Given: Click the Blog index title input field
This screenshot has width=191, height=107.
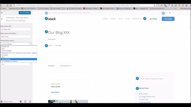Looking at the screenshot, I should (x=16, y=29).
